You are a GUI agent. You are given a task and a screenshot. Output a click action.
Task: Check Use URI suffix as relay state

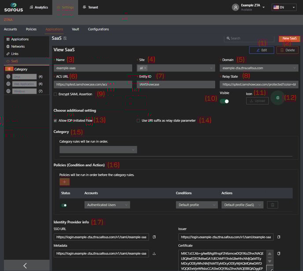coord(138,120)
